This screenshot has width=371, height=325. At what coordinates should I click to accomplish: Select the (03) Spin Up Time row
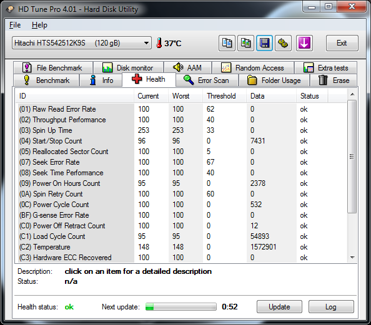pyautogui.click(x=181, y=130)
